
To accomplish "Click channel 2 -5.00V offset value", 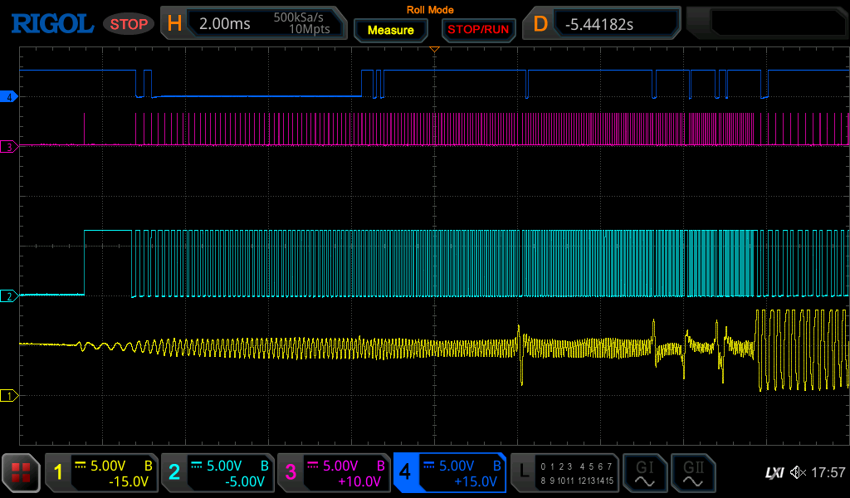I will point(245,481).
